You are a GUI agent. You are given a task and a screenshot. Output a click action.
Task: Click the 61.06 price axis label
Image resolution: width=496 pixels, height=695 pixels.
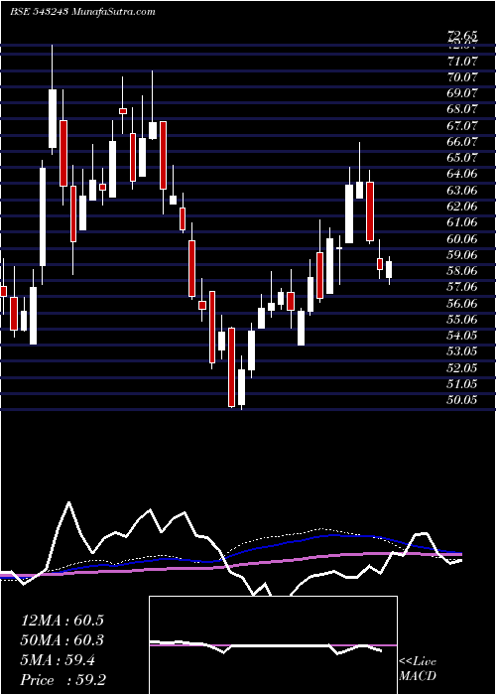click(462, 222)
